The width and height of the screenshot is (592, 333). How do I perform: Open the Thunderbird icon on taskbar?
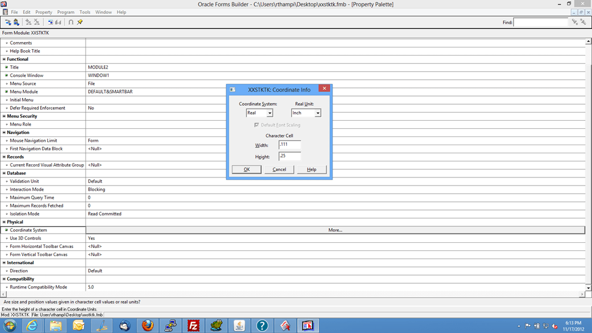pyautogui.click(x=125, y=325)
